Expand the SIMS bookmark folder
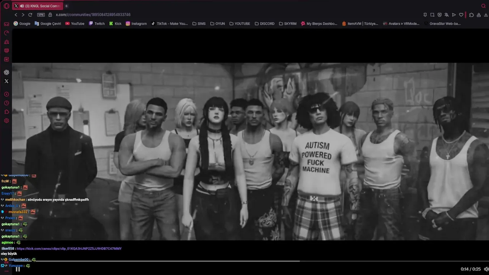 tap(199, 23)
